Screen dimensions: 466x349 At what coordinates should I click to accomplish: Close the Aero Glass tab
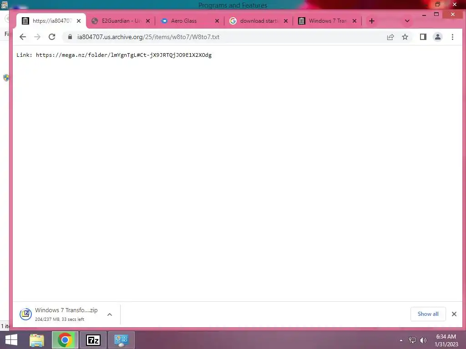point(217,21)
